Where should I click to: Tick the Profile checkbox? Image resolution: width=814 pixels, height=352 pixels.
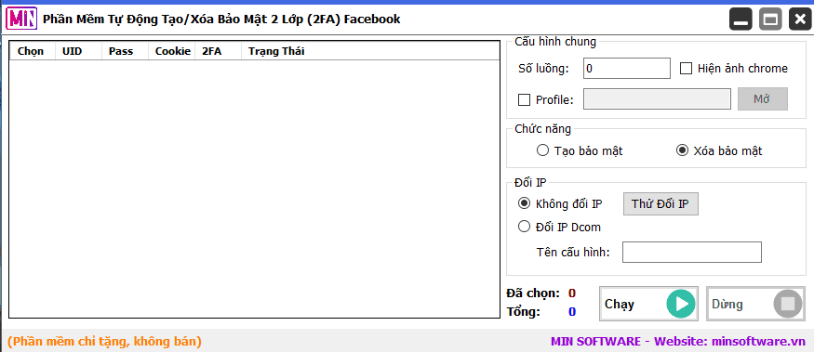coord(525,99)
